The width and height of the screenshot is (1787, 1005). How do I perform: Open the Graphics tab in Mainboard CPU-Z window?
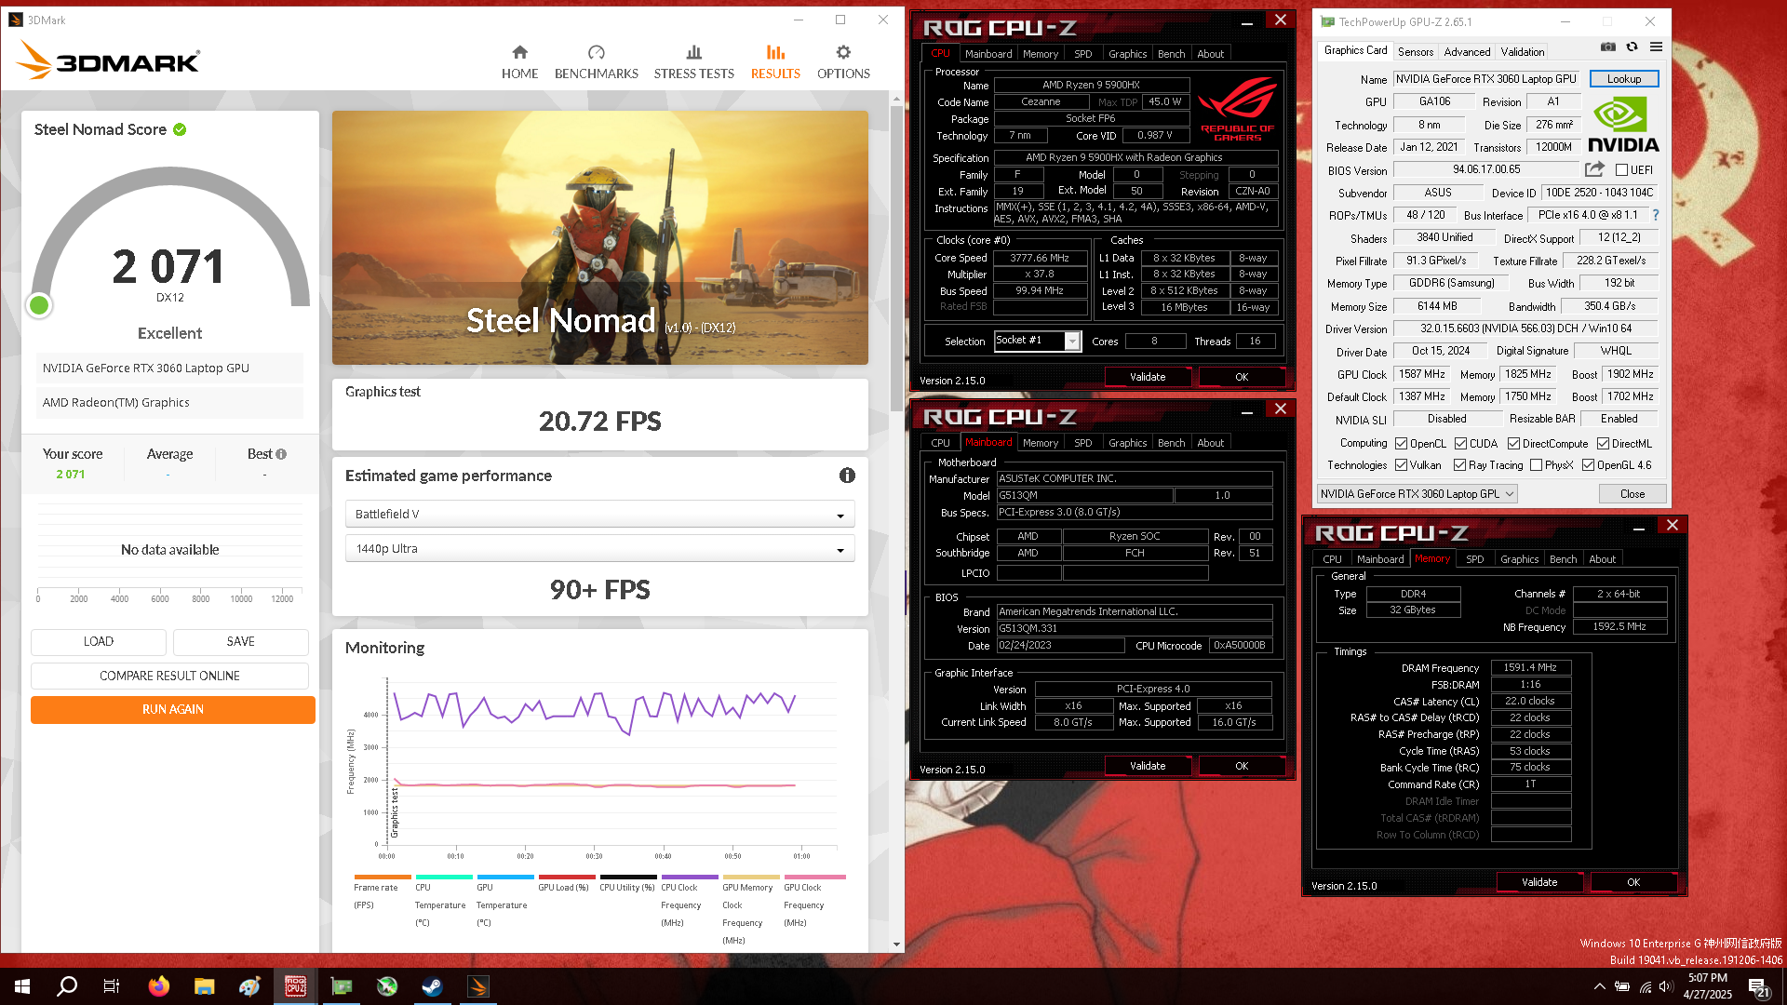pos(1127,443)
